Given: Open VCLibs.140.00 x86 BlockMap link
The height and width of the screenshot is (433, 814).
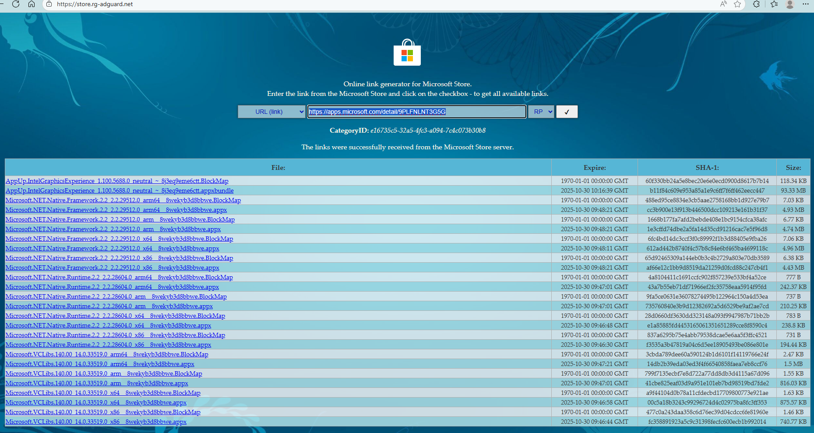Looking at the screenshot, I should pos(103,412).
